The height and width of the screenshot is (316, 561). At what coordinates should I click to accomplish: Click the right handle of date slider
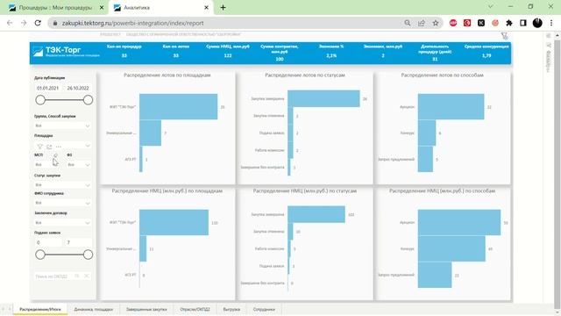coord(88,100)
